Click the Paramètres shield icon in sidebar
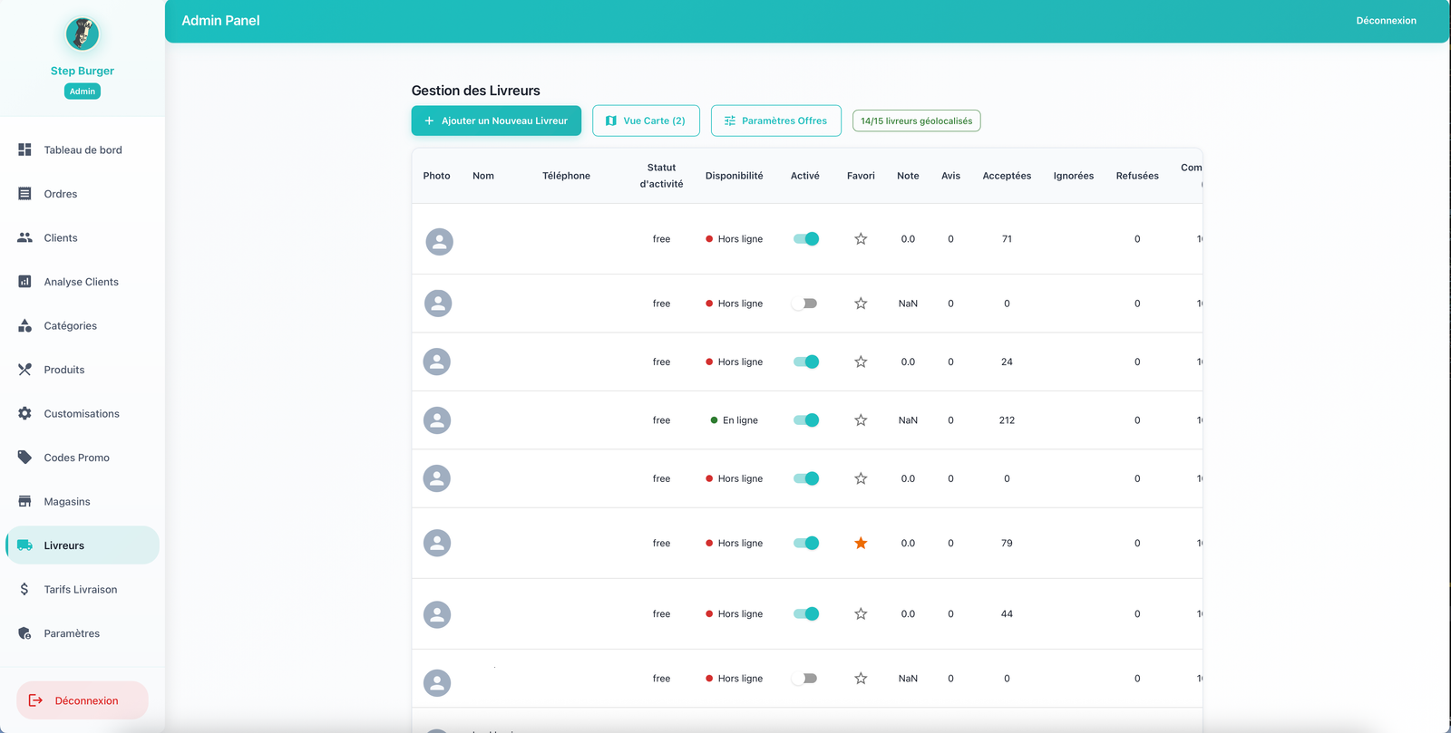This screenshot has width=1451, height=733. click(24, 633)
